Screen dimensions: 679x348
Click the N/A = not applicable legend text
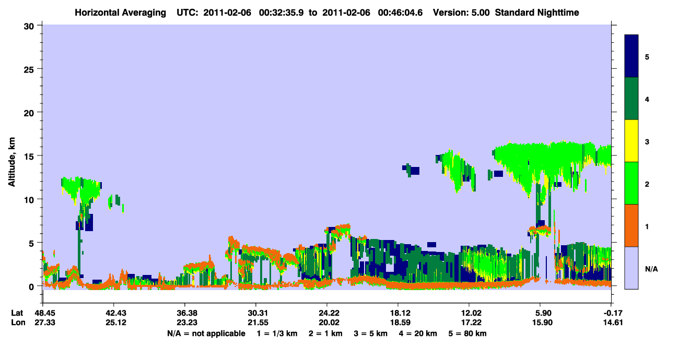pyautogui.click(x=206, y=333)
